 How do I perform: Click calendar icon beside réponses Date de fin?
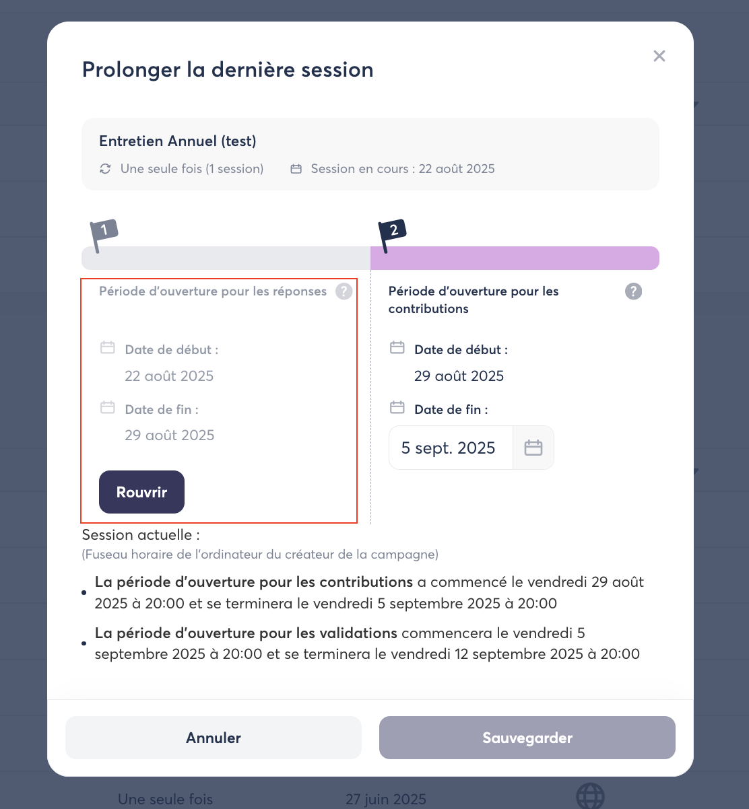coord(108,407)
